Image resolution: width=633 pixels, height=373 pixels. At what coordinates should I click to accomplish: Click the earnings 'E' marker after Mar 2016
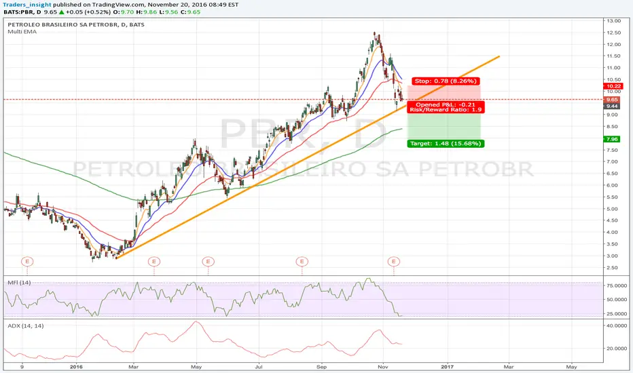(x=153, y=261)
